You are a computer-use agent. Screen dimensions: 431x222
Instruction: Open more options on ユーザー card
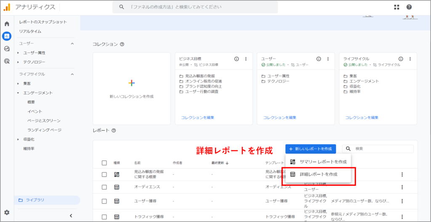coord(328,59)
